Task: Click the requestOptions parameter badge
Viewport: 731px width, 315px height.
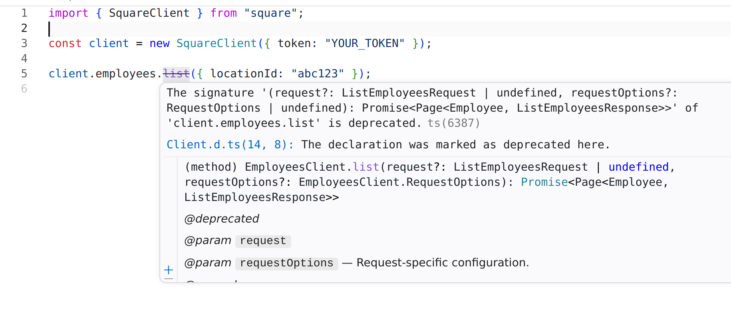Action: 287,263
